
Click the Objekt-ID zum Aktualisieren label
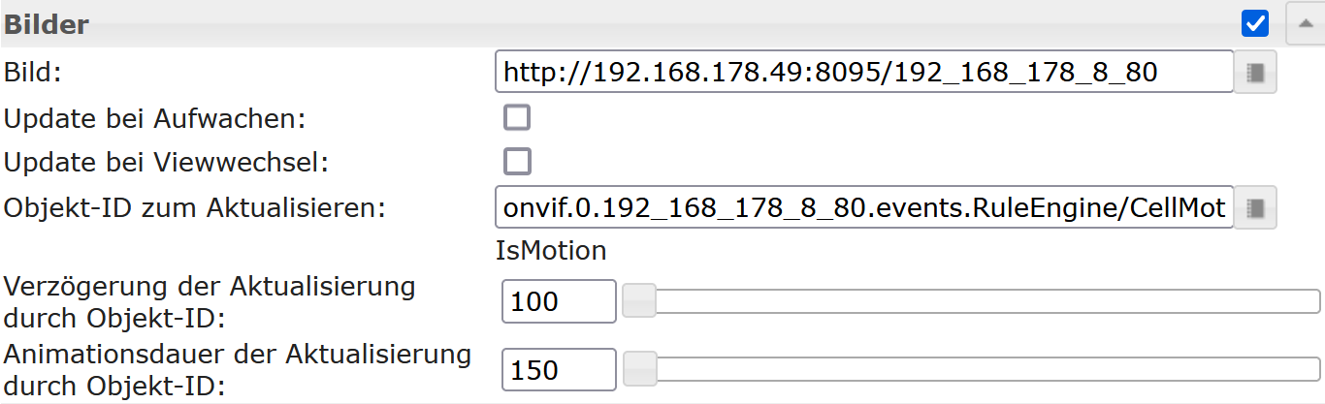(195, 207)
